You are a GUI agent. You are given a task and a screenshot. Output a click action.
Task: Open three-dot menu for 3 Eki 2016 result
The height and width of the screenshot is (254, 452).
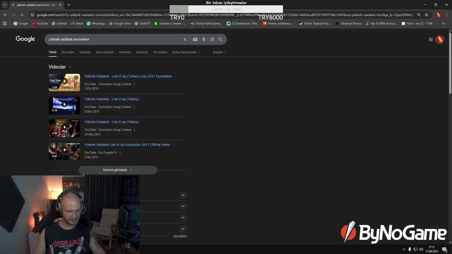[135, 84]
